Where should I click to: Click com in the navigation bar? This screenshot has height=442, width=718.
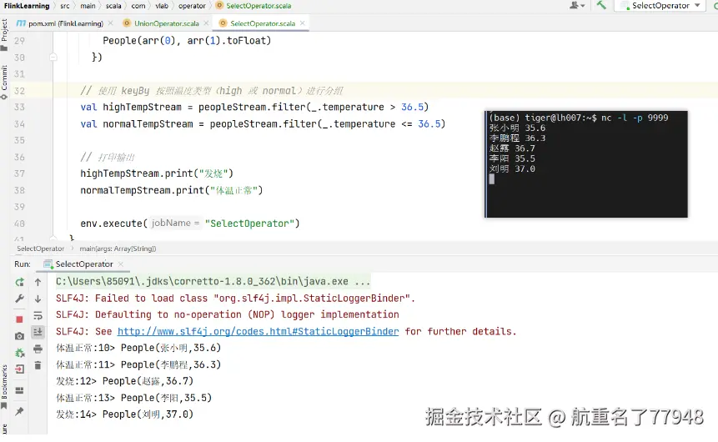(138, 6)
